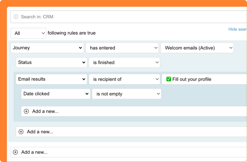
Task: Click the Hide search link
Action: pyautogui.click(x=237, y=29)
